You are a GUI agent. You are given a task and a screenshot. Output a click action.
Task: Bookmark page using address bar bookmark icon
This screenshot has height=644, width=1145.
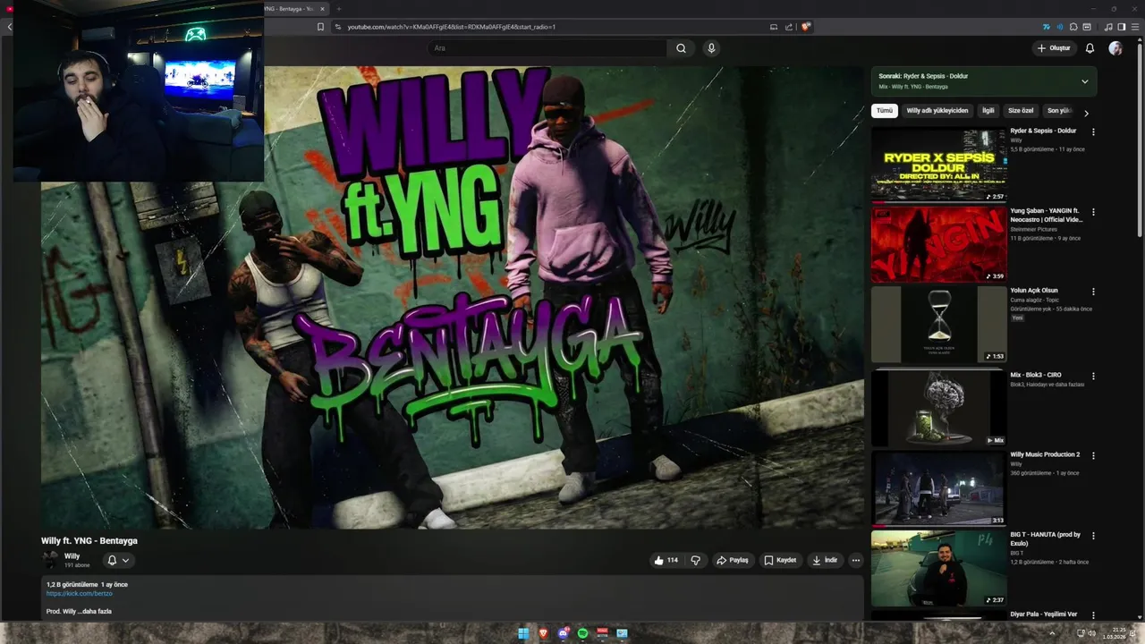320,27
